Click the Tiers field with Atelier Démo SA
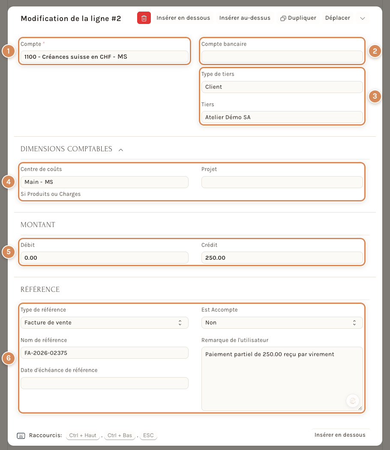 [282, 117]
